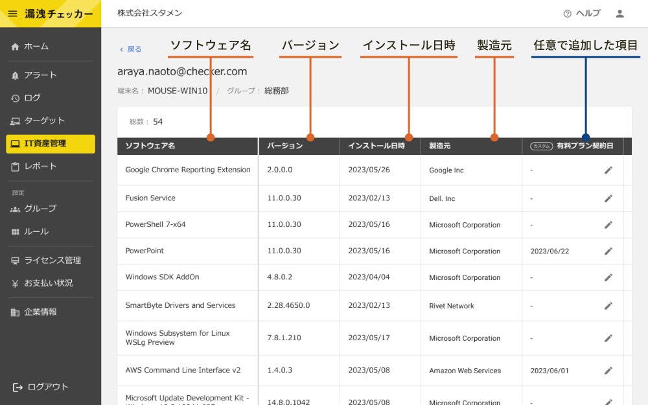Click the 漏洩チェッカー logo title
Image resolution: width=648 pixels, height=405 pixels.
59,14
